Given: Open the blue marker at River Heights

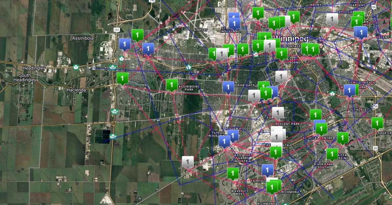Looking at the screenshot, I should coord(228,87).
